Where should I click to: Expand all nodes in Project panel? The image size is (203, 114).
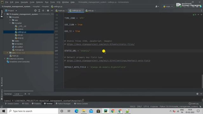pos(39,10)
